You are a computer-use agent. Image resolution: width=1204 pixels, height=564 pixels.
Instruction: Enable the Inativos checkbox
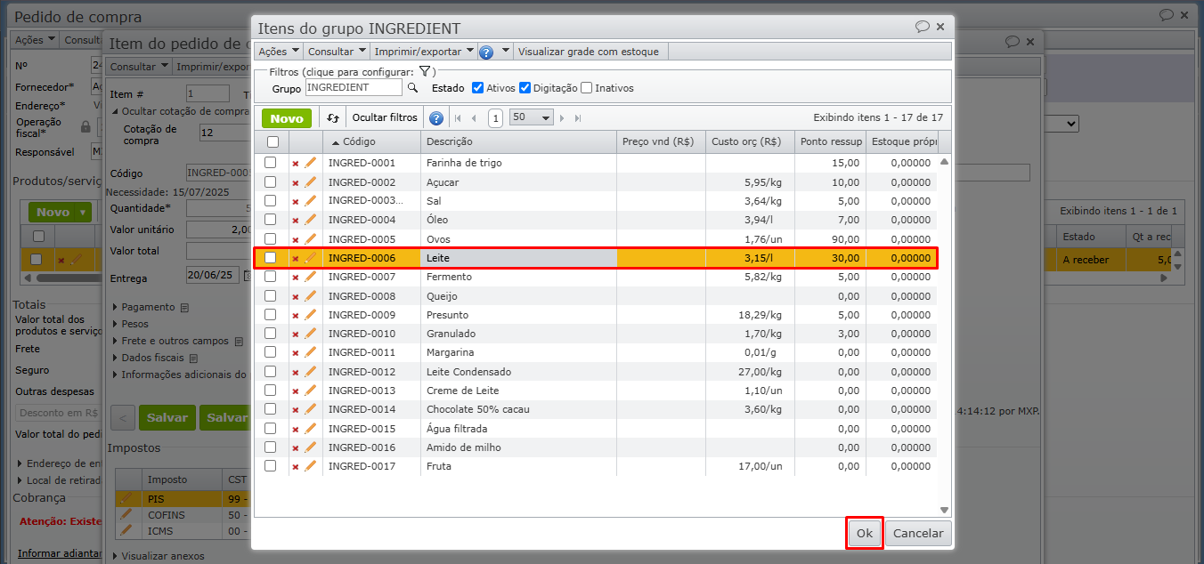tap(586, 88)
